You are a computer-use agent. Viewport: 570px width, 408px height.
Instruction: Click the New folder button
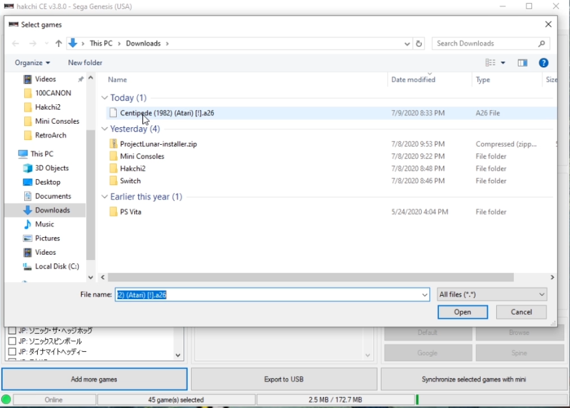click(x=85, y=63)
